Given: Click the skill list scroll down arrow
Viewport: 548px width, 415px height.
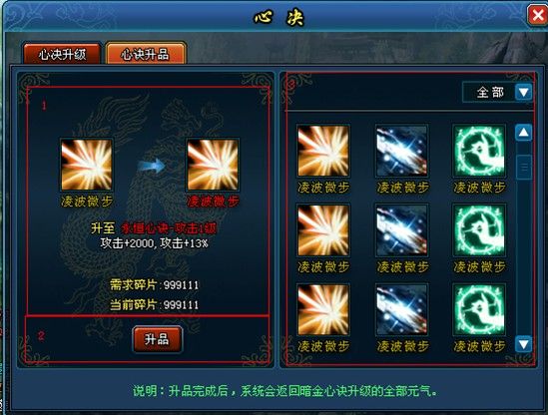Looking at the screenshot, I should tap(523, 344).
